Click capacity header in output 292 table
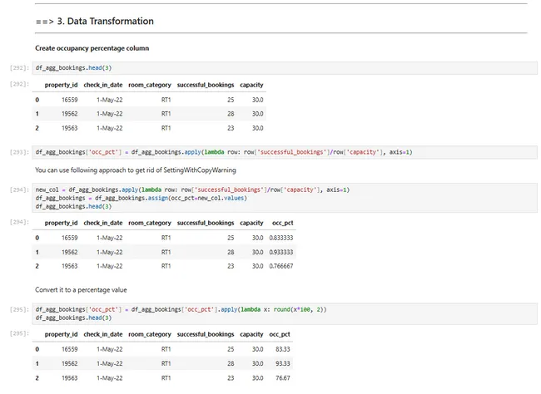 pyautogui.click(x=251, y=85)
